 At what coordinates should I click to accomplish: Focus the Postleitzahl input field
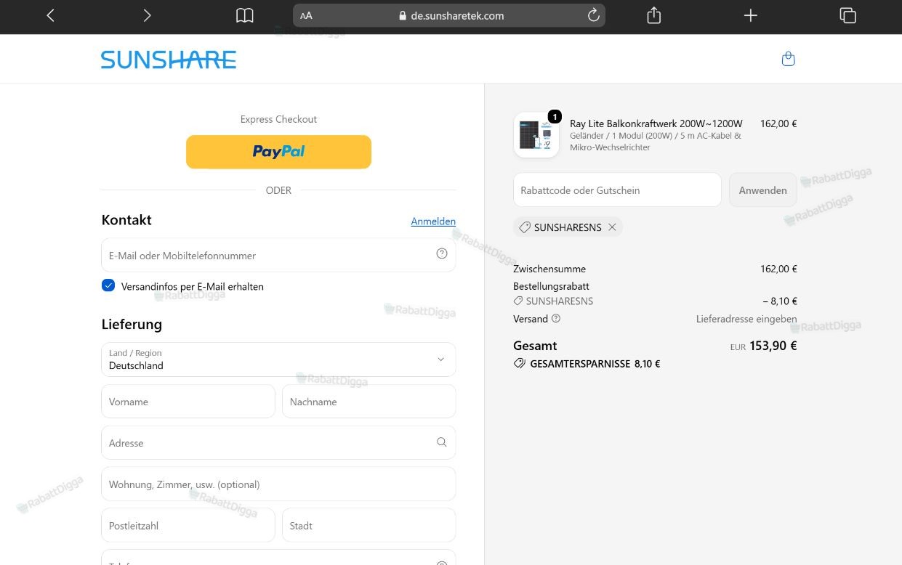(x=188, y=526)
